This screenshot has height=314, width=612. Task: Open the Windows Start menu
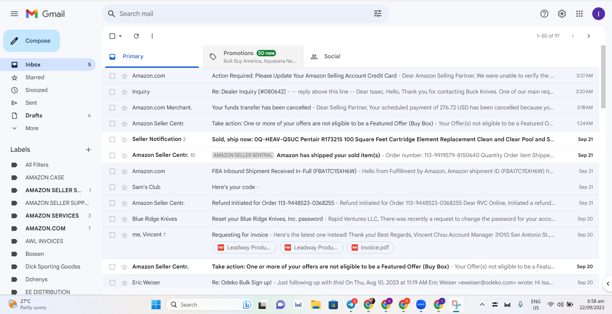click(x=156, y=305)
